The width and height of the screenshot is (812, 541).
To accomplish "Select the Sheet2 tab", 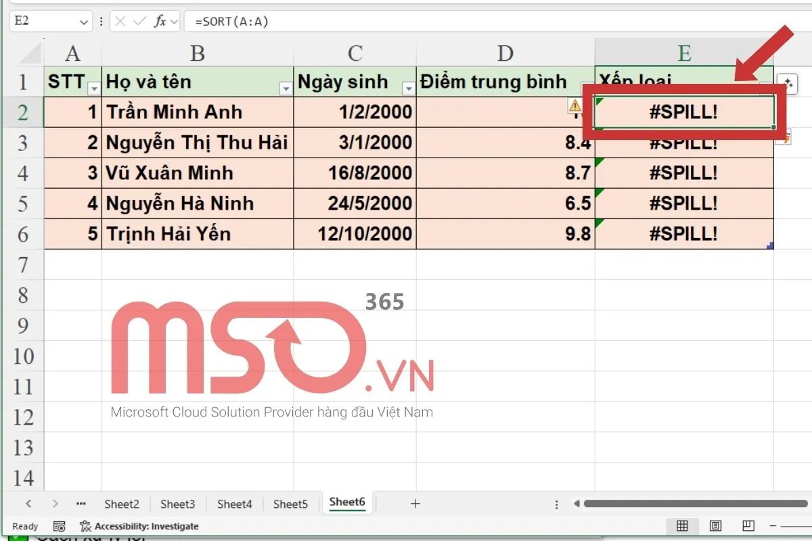I will coord(121,504).
